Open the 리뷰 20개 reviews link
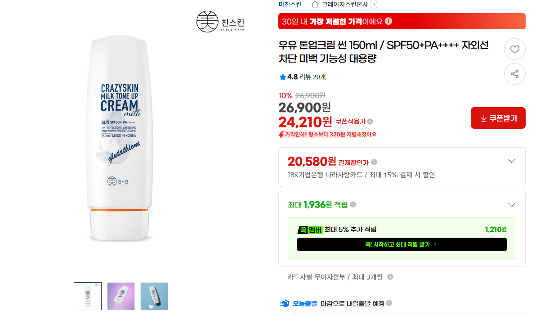This screenshot has height=316, width=536. click(313, 77)
